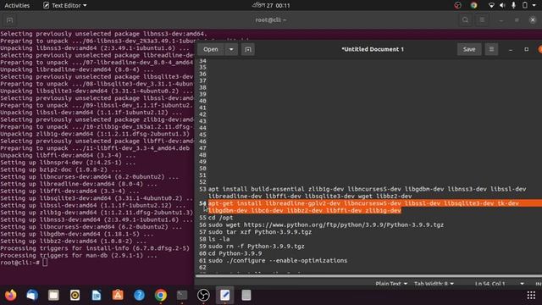Open Firefox from the dock
The height and width of the screenshot is (305, 542).
(11, 295)
